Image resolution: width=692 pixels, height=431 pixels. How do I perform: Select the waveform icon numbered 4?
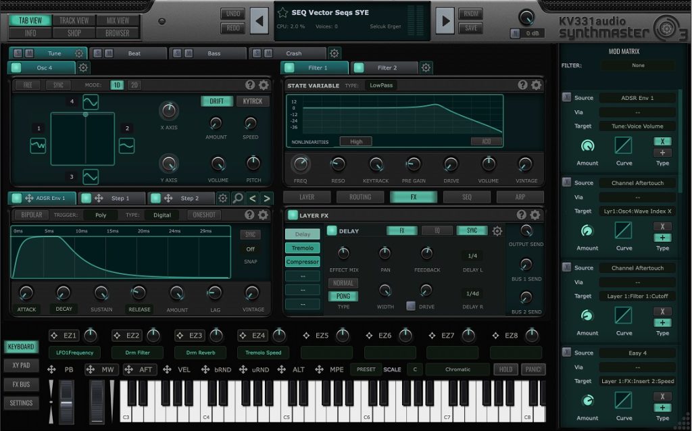click(x=91, y=102)
